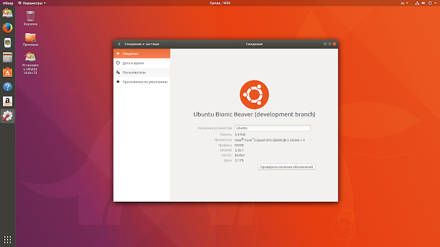
Task: Open the clock and calendar in the top bar
Action: 220,3
